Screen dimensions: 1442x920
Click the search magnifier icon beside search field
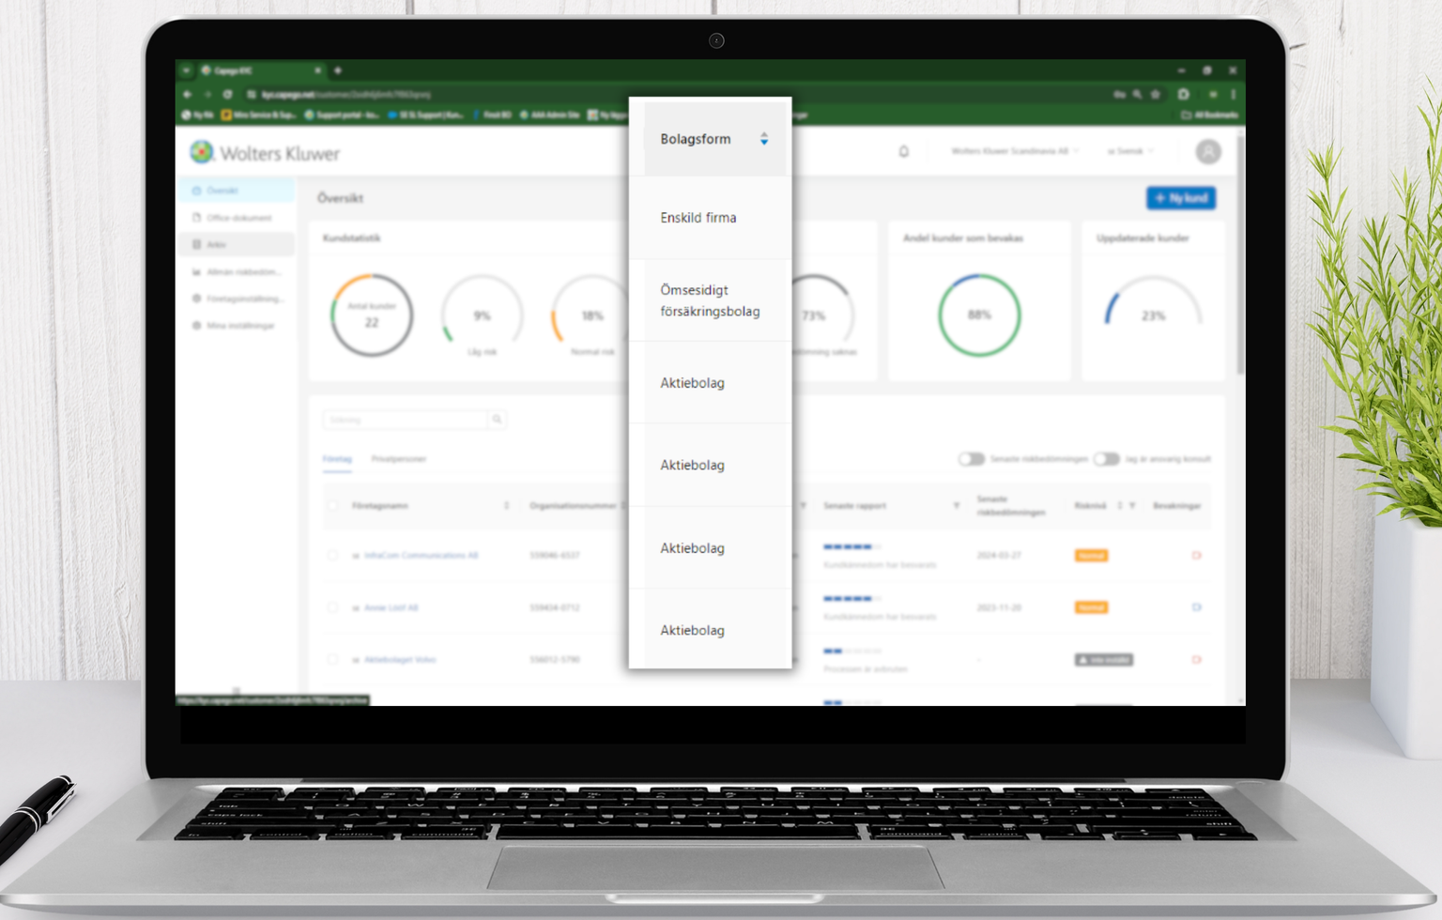coord(497,420)
